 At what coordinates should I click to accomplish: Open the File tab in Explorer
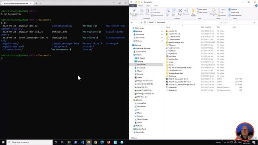coord(133,6)
